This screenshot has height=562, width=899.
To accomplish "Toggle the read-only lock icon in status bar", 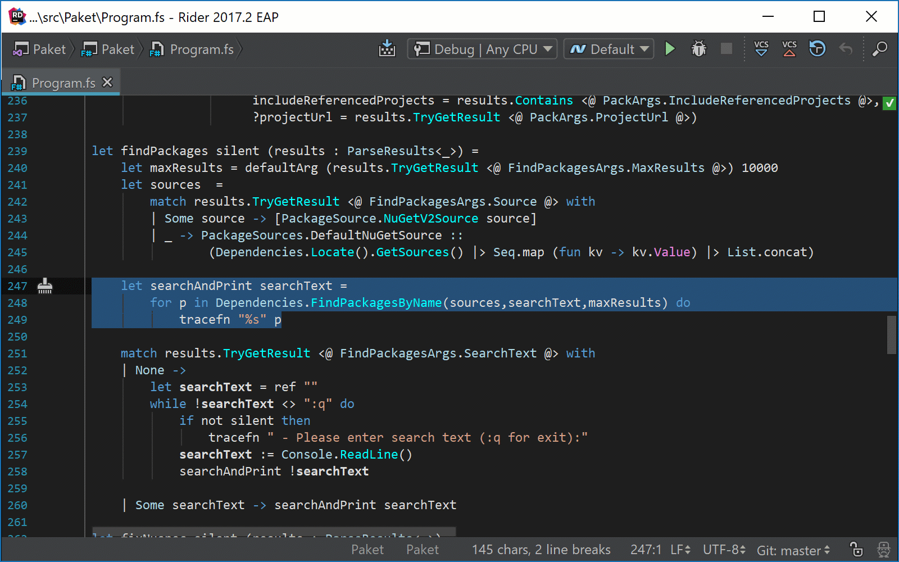I will (856, 549).
